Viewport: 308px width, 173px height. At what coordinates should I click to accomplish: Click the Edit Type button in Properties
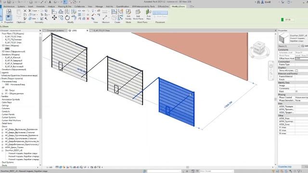point(305,46)
